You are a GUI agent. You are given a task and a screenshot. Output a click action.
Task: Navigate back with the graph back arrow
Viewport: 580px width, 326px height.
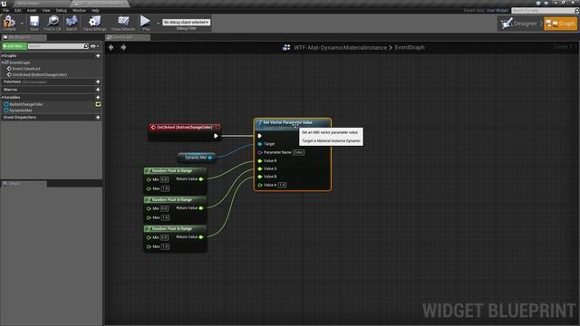111,47
